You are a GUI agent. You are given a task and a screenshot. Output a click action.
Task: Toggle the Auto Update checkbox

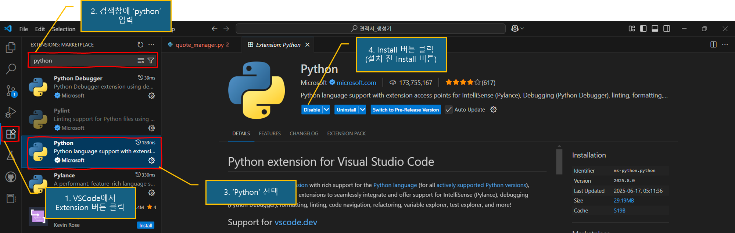click(x=449, y=110)
